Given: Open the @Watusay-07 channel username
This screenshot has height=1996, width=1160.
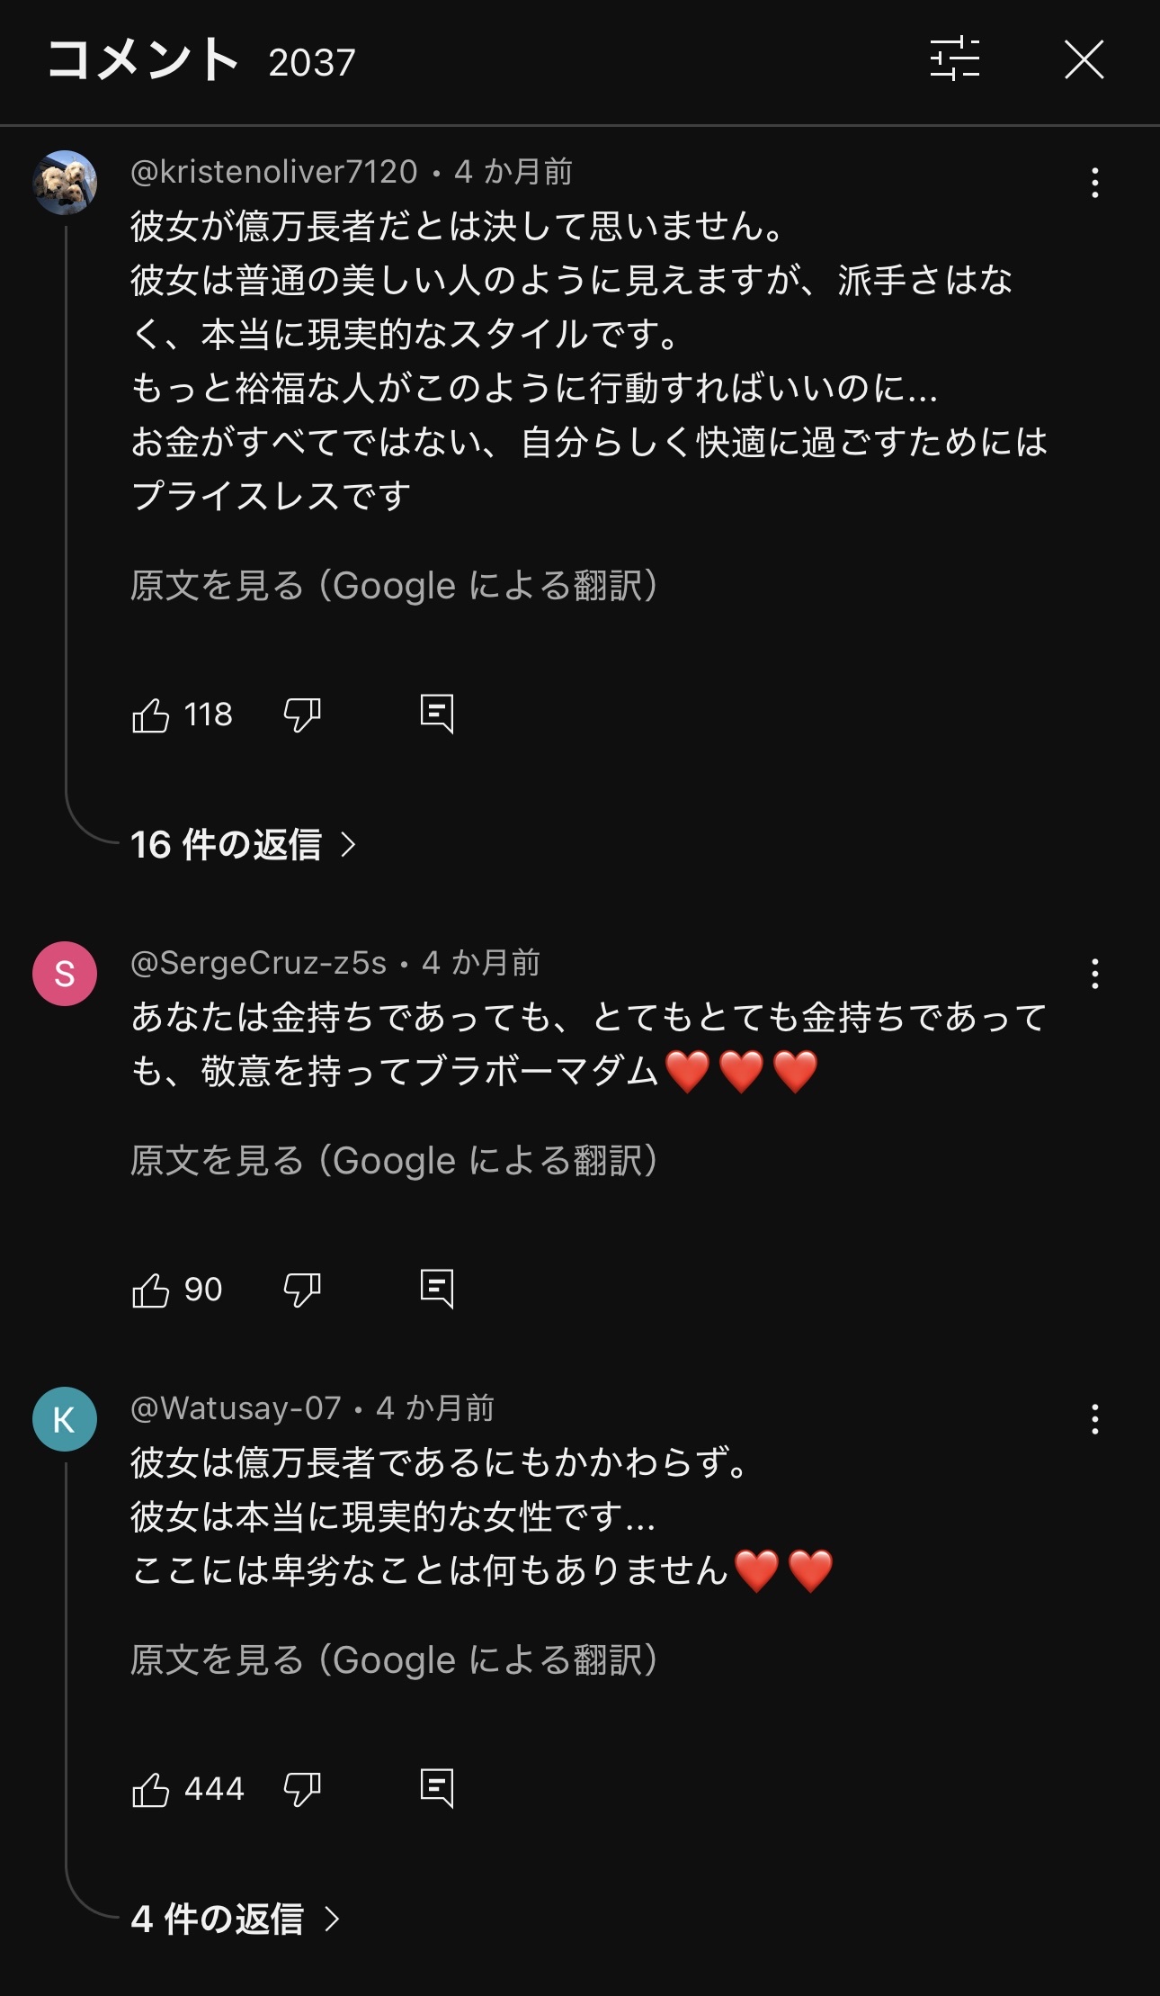Looking at the screenshot, I should click(x=236, y=1408).
